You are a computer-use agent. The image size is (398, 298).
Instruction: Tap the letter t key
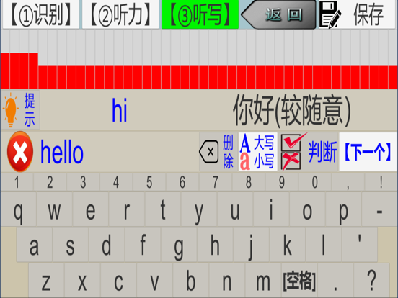click(x=163, y=209)
